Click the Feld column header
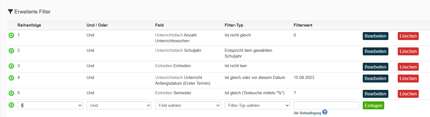430x117 pixels. (159, 25)
